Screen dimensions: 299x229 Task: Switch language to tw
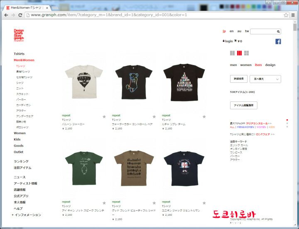247,31
